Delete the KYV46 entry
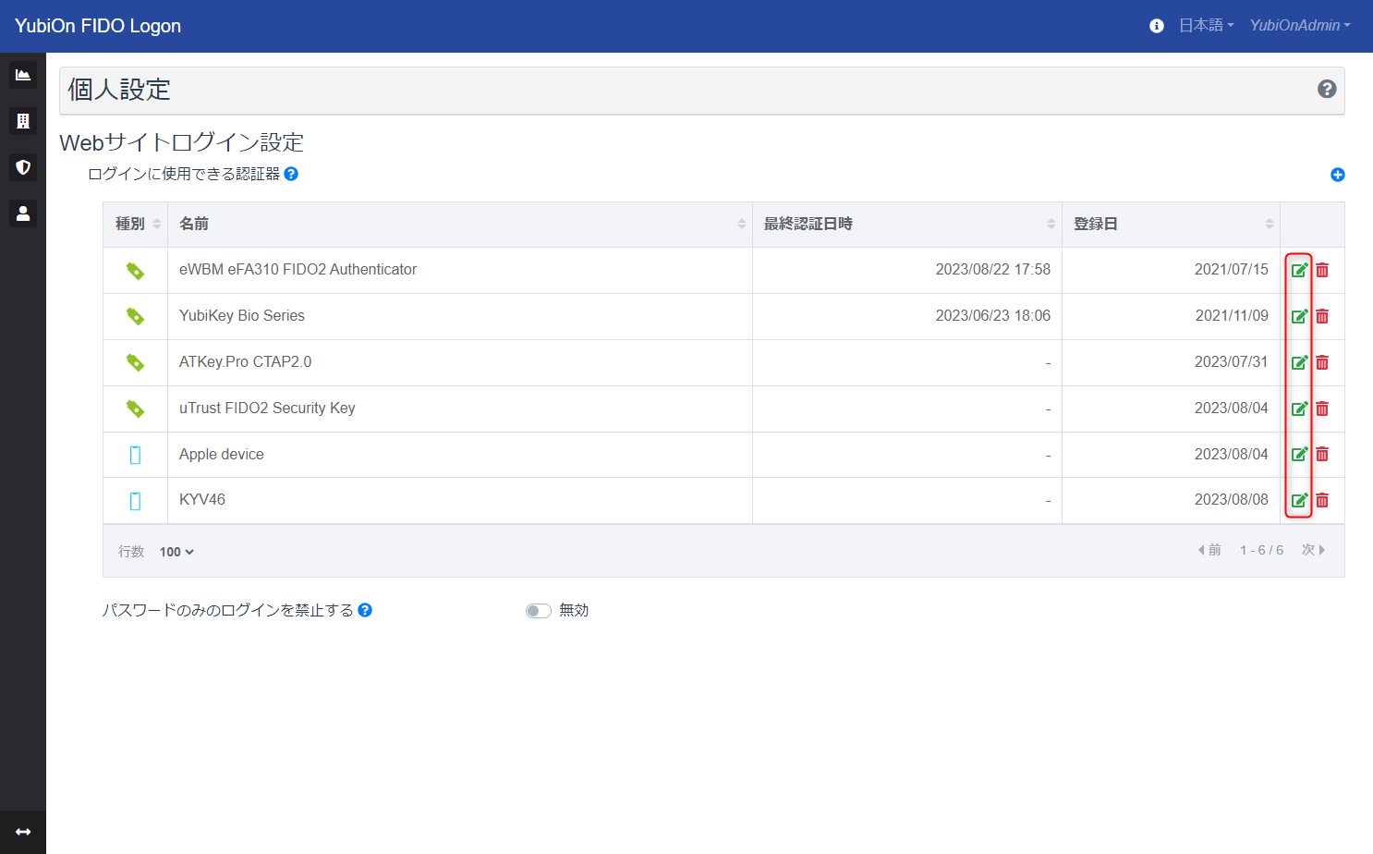This screenshot has height=854, width=1373. [x=1322, y=500]
